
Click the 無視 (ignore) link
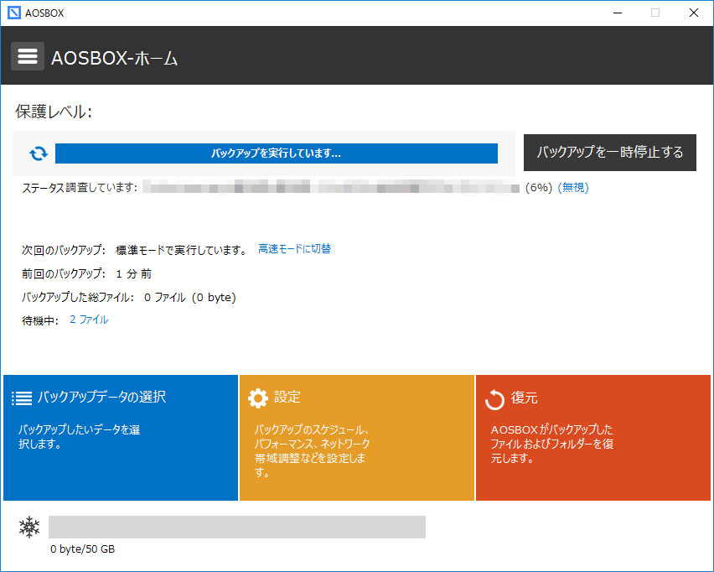573,187
